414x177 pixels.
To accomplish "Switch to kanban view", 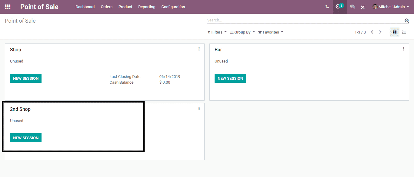I will (394, 32).
